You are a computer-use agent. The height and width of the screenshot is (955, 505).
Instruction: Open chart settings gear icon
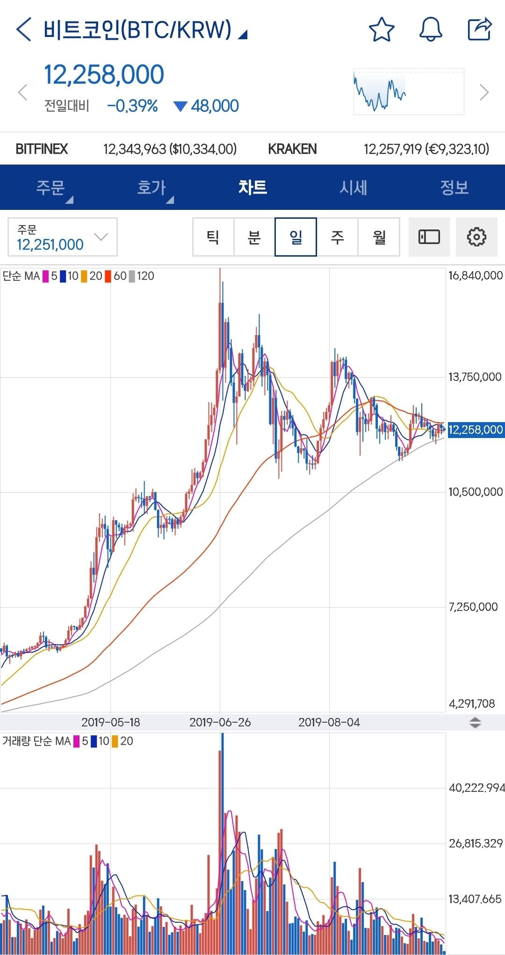(476, 237)
